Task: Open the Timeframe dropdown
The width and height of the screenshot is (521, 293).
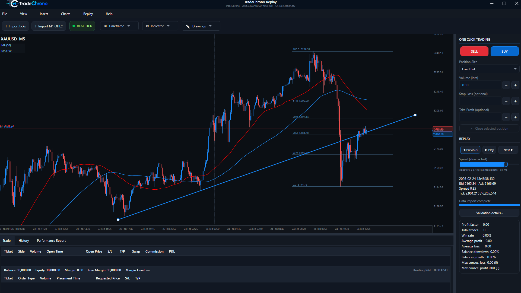Action: (119, 26)
